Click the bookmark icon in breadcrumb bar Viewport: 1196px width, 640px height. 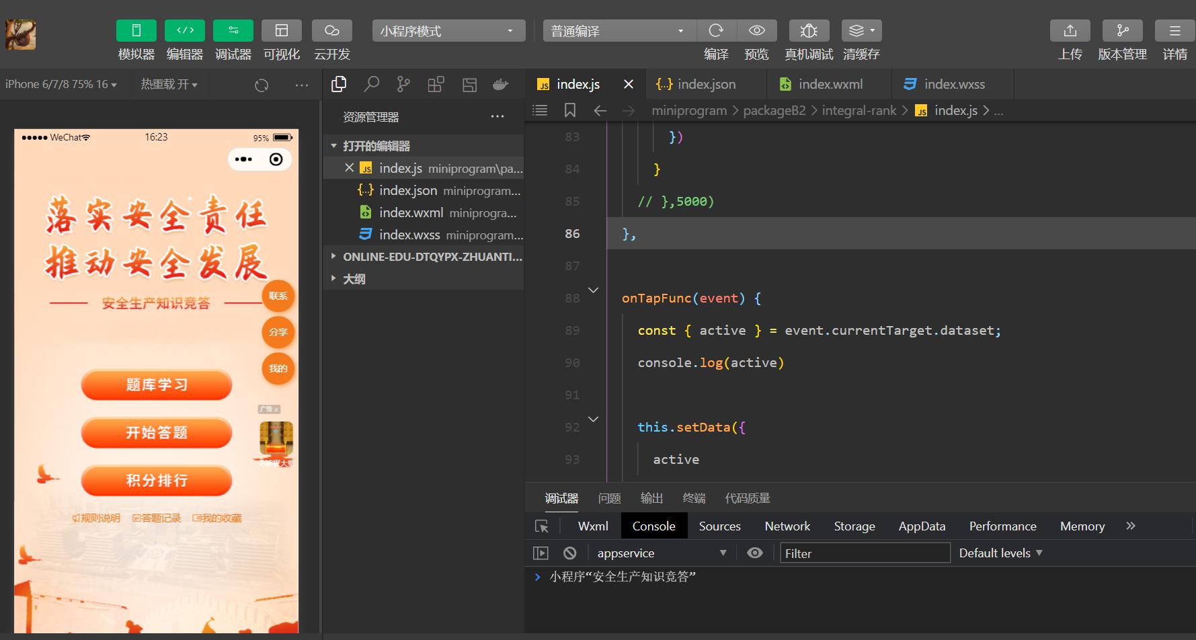pyautogui.click(x=569, y=110)
